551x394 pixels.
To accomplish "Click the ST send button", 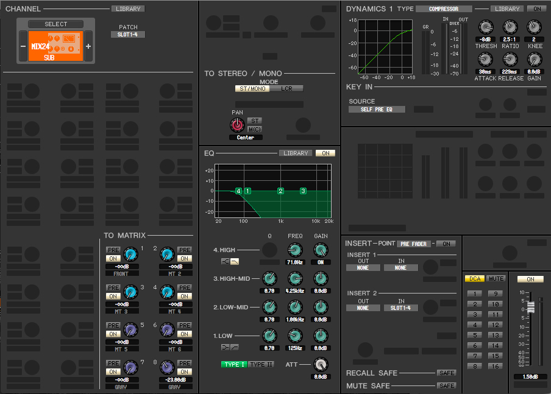I will 255,121.
